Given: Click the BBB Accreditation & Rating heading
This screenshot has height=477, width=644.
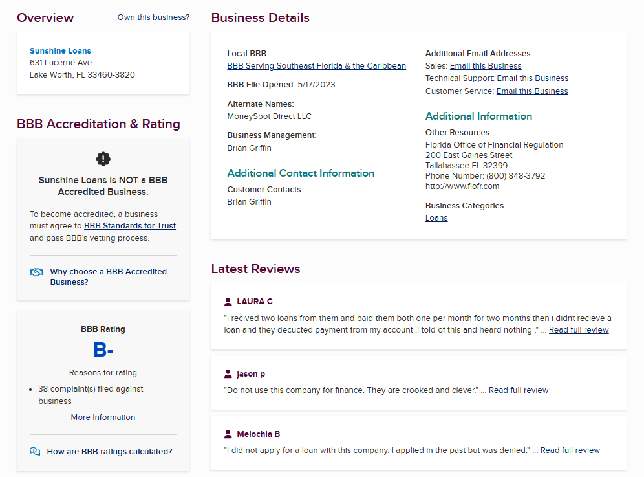Looking at the screenshot, I should tap(98, 124).
